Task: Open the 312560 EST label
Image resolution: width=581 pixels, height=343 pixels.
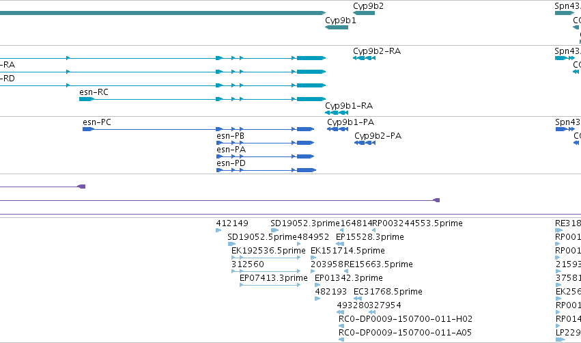Action: 248,264
